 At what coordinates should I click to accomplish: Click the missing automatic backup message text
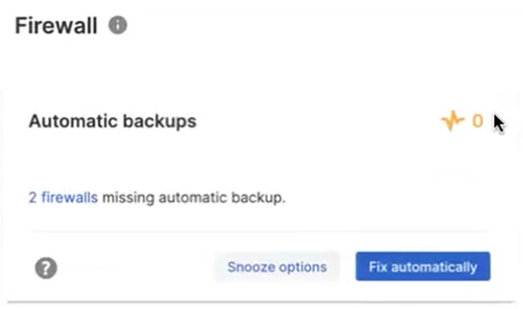(x=192, y=198)
